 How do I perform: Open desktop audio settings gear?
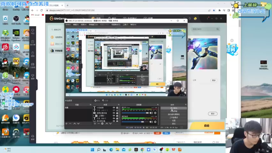pos(155,122)
